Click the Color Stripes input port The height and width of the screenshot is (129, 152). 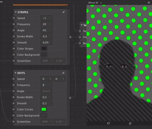[14, 48]
